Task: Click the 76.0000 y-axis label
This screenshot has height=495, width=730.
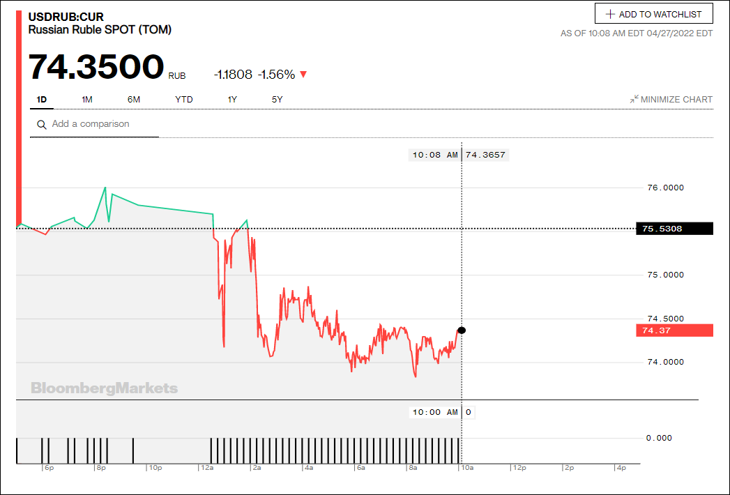Action: pyautogui.click(x=666, y=188)
